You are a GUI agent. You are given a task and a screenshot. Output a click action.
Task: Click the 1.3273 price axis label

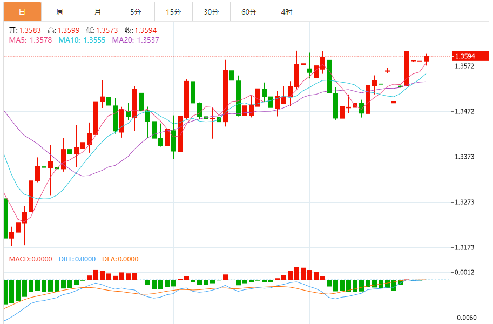tap(465, 202)
